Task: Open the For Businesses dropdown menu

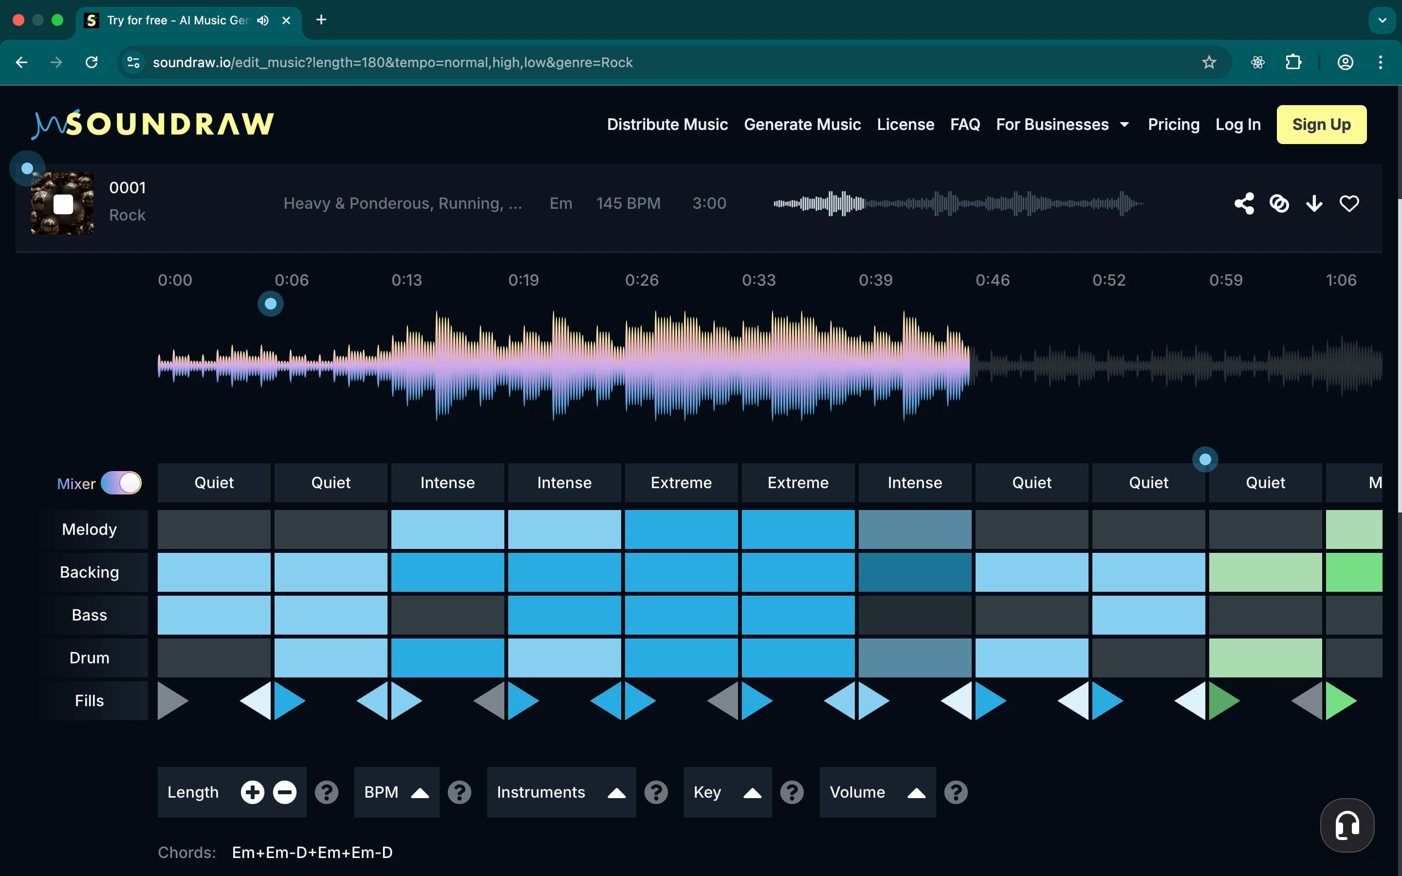Action: [x=1063, y=124]
